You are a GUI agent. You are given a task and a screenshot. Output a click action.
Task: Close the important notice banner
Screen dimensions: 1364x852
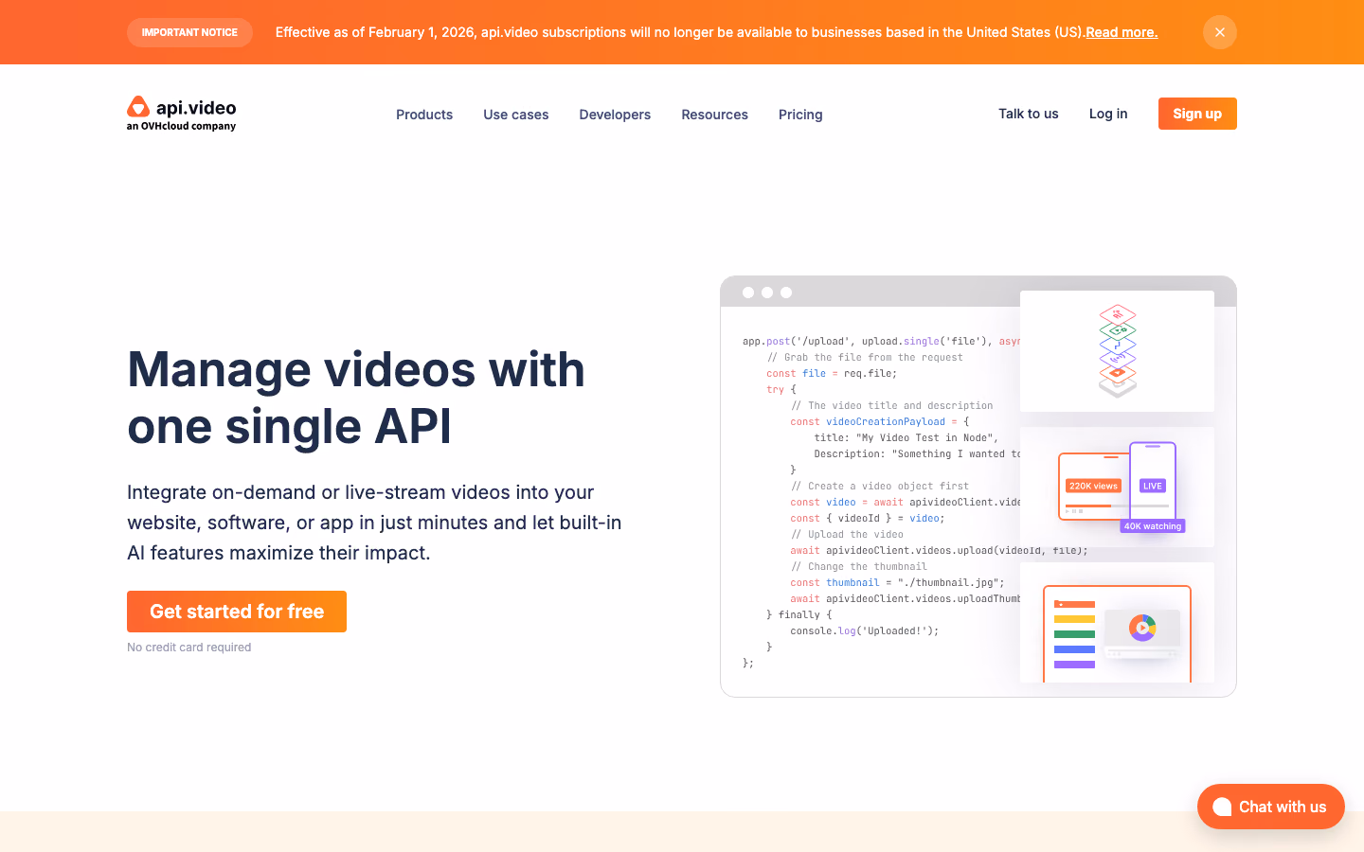coord(1220,32)
